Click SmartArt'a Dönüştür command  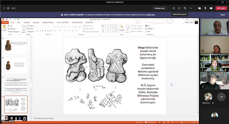(x=91, y=31)
